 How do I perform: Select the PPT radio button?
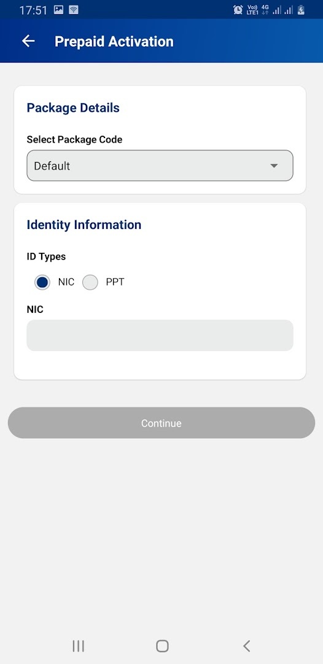(x=90, y=282)
